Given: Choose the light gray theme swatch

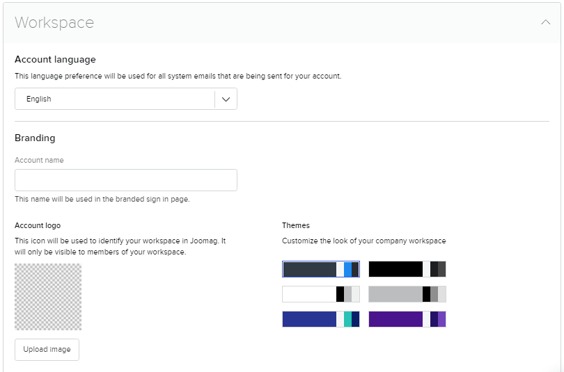Looking at the screenshot, I should (407, 294).
